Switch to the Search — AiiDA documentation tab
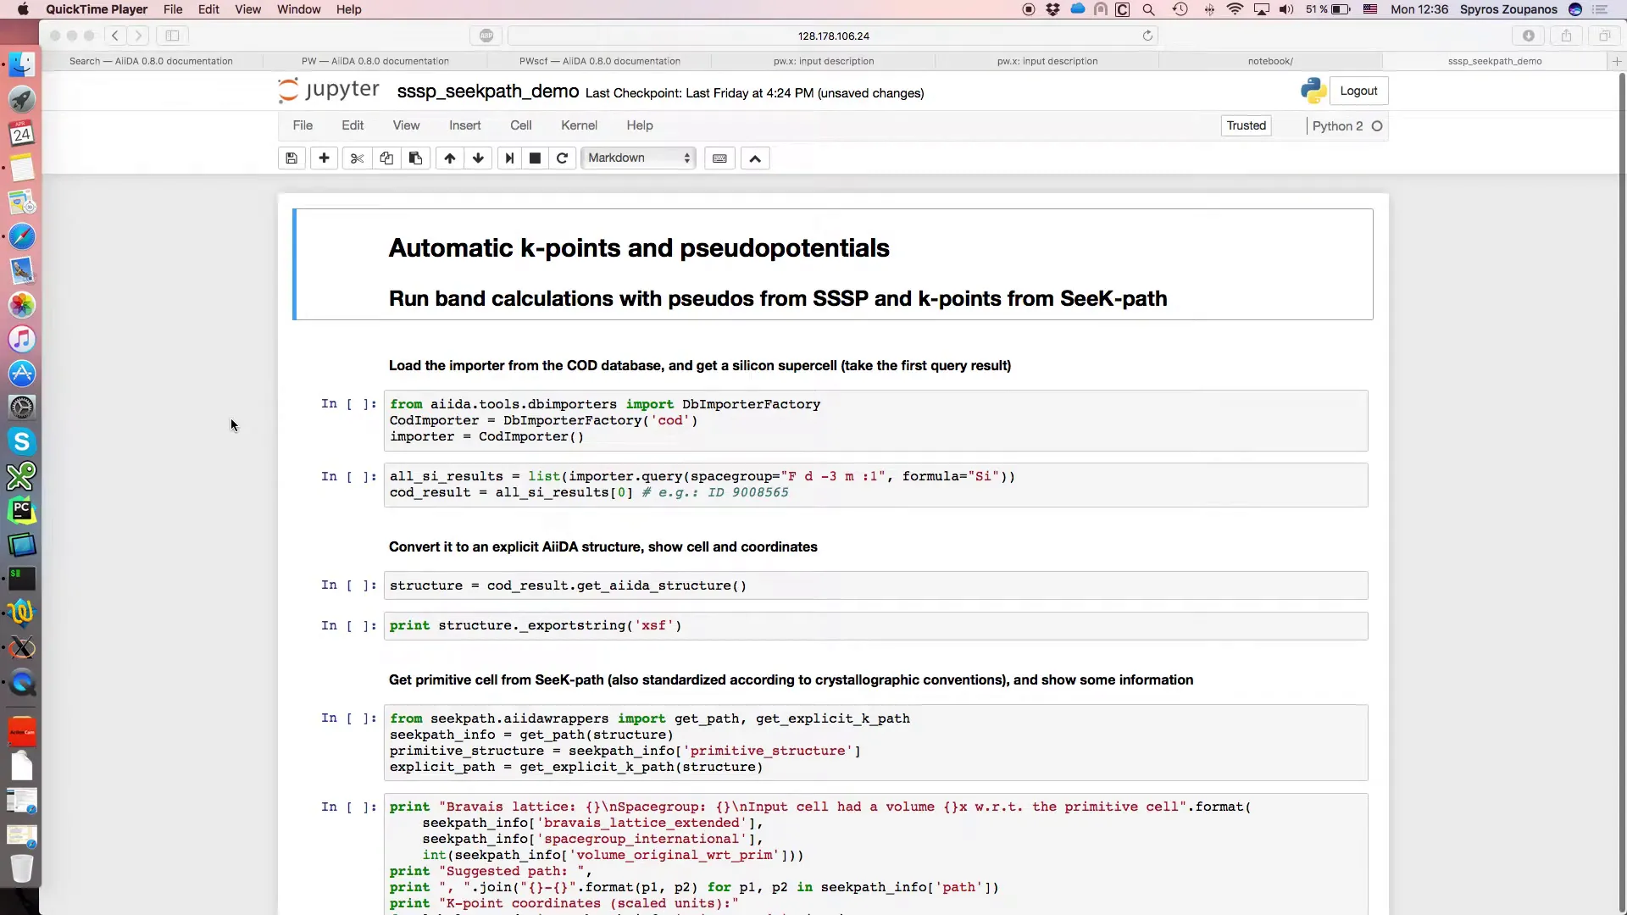This screenshot has height=915, width=1627. coord(151,61)
